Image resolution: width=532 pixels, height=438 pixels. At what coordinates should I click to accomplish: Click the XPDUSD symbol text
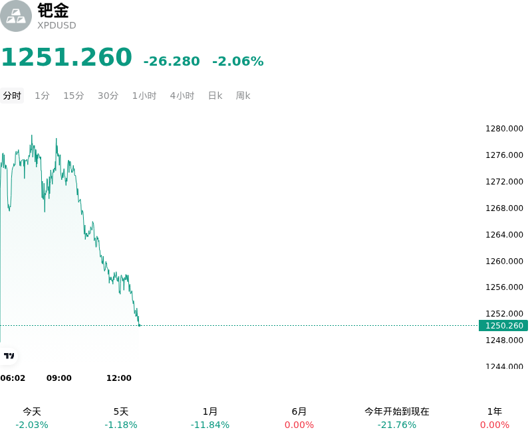pos(57,25)
